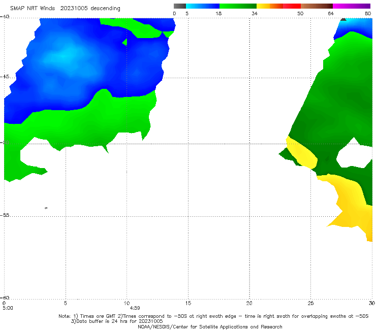376x330 pixels.
Task: Click the small yellow oval wind patch near 50S
Action: (x=302, y=153)
